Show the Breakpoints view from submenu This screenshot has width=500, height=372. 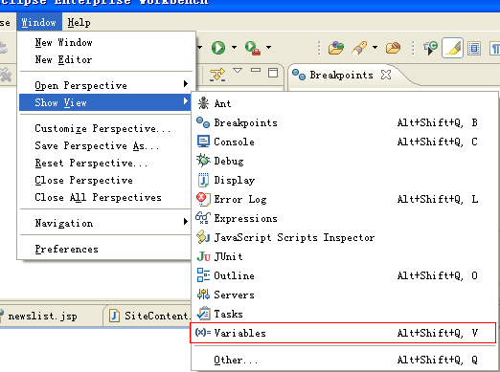[345, 122]
